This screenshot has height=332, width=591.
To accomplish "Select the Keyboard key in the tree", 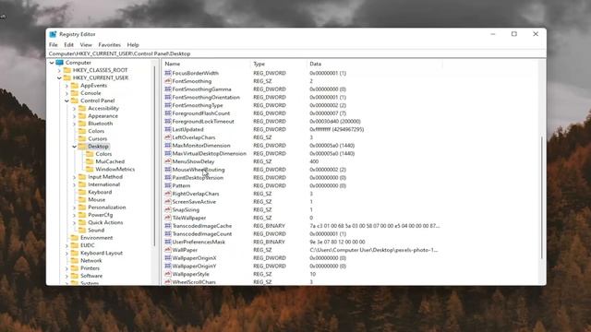I will [x=100, y=192].
